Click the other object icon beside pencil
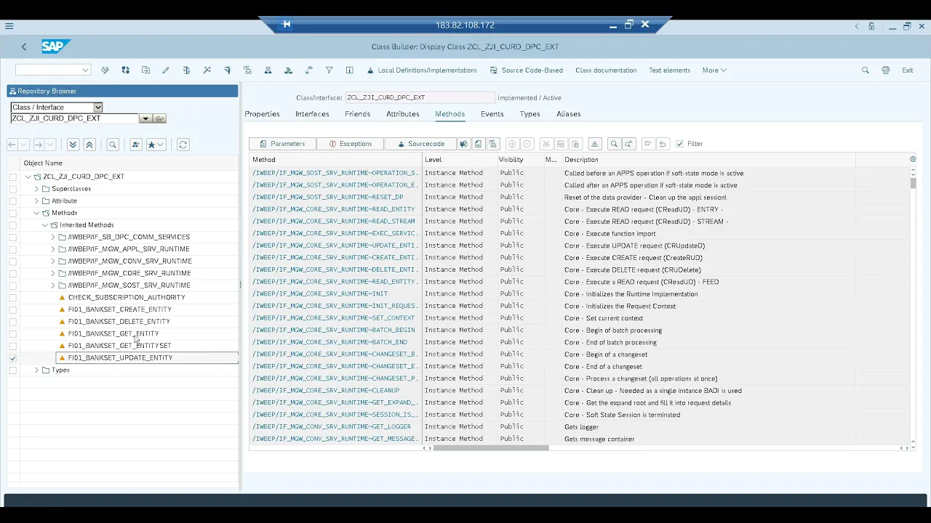The height and width of the screenshot is (523, 931). point(145,70)
